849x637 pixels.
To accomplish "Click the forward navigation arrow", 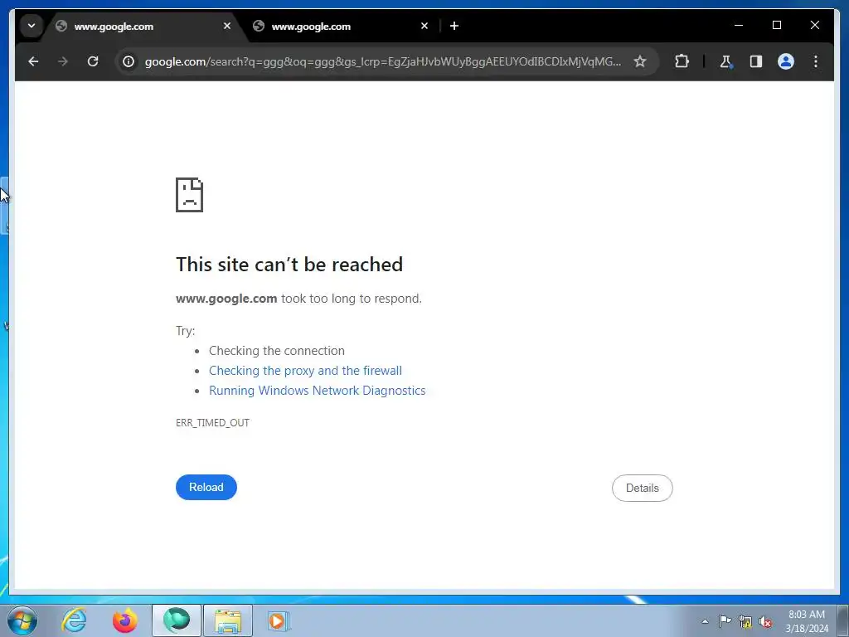I will 63,61.
